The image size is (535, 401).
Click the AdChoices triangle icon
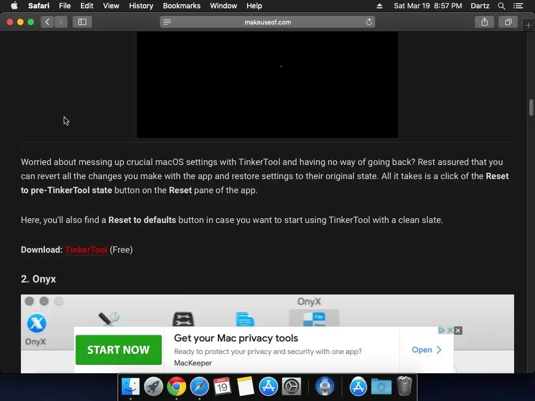coord(442,330)
